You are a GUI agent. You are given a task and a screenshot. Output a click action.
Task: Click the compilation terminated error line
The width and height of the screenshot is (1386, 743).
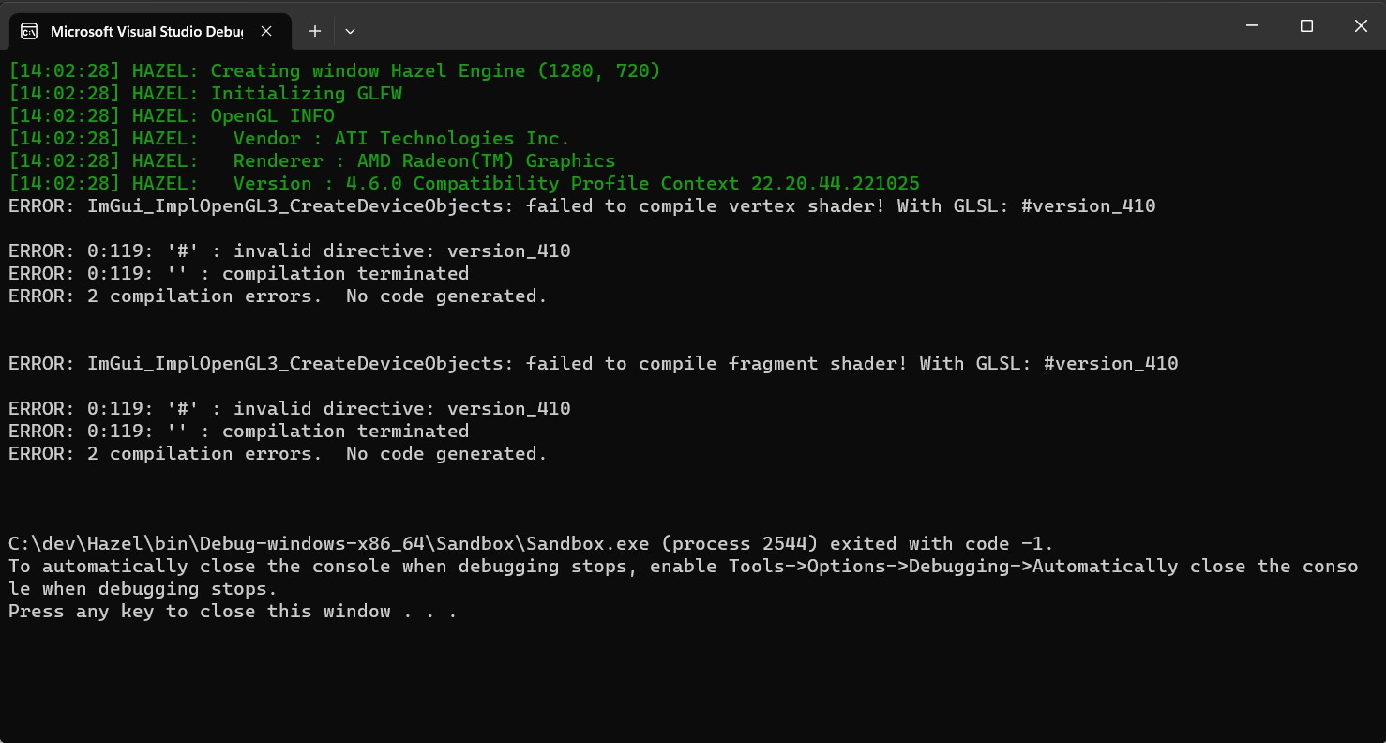238,273
